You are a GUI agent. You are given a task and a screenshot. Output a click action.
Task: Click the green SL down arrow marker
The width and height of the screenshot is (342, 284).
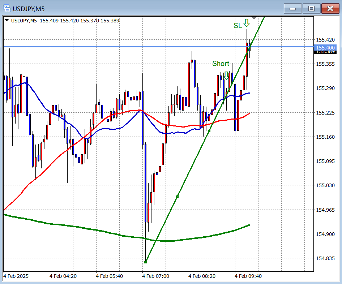tap(247, 23)
